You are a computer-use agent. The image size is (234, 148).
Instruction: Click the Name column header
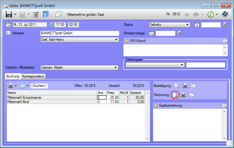click(x=52, y=93)
